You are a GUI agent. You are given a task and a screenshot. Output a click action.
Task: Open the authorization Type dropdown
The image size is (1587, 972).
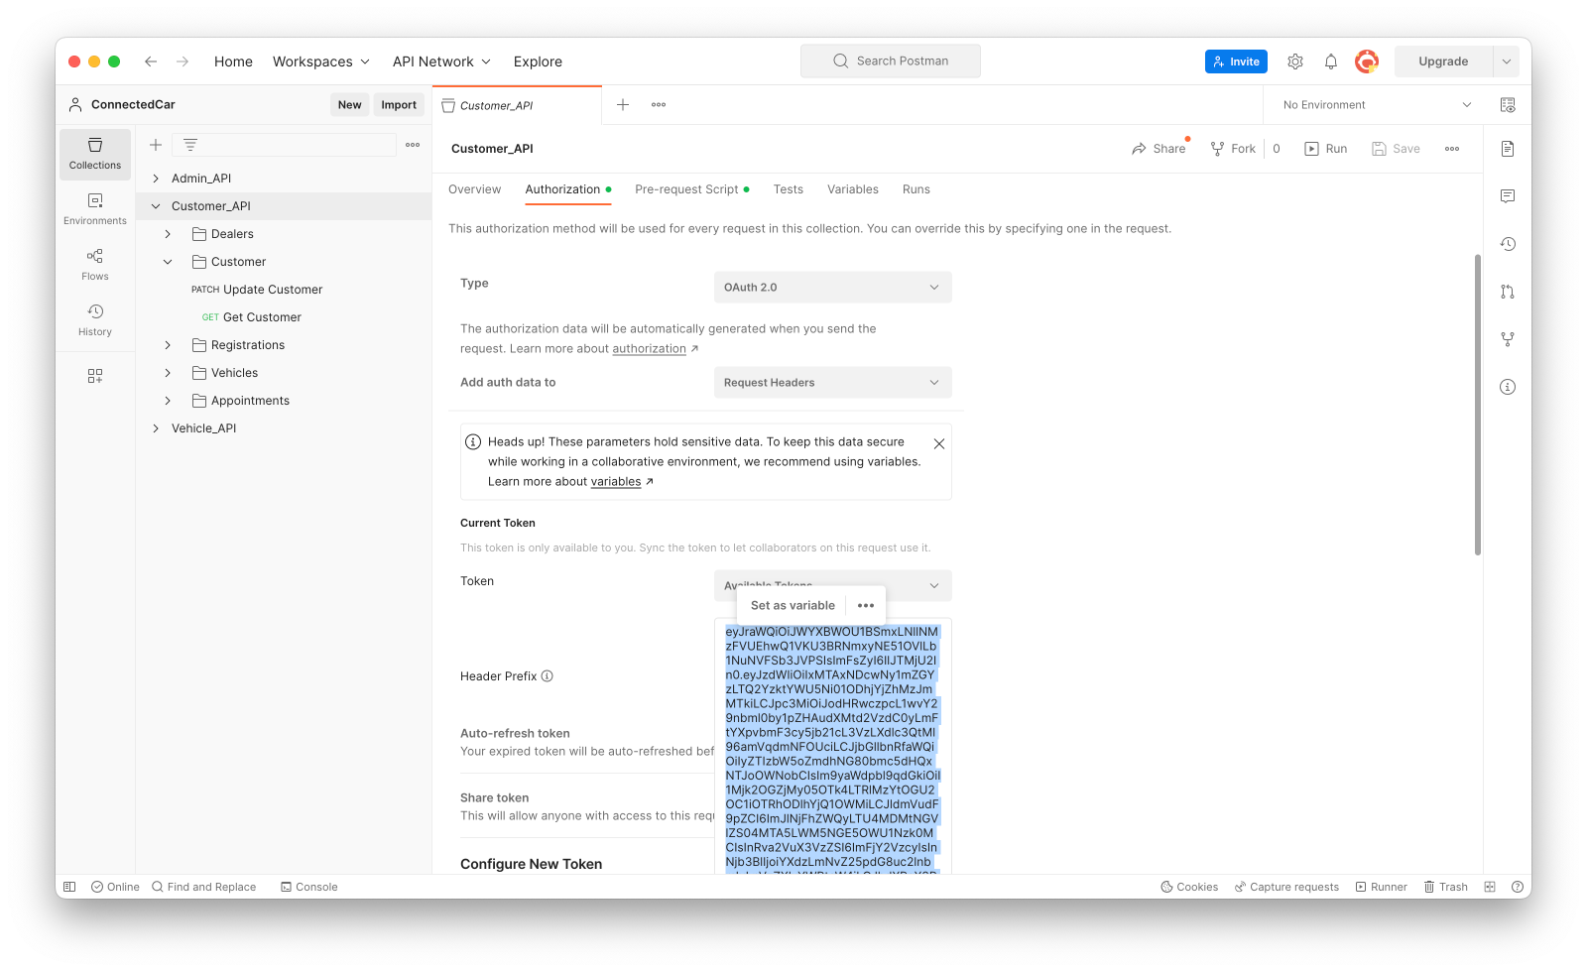tap(833, 288)
